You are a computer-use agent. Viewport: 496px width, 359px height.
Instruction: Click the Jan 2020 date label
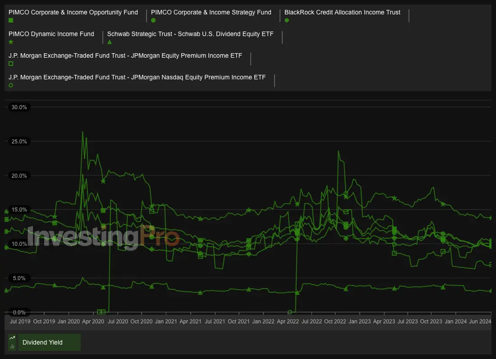tap(69, 322)
